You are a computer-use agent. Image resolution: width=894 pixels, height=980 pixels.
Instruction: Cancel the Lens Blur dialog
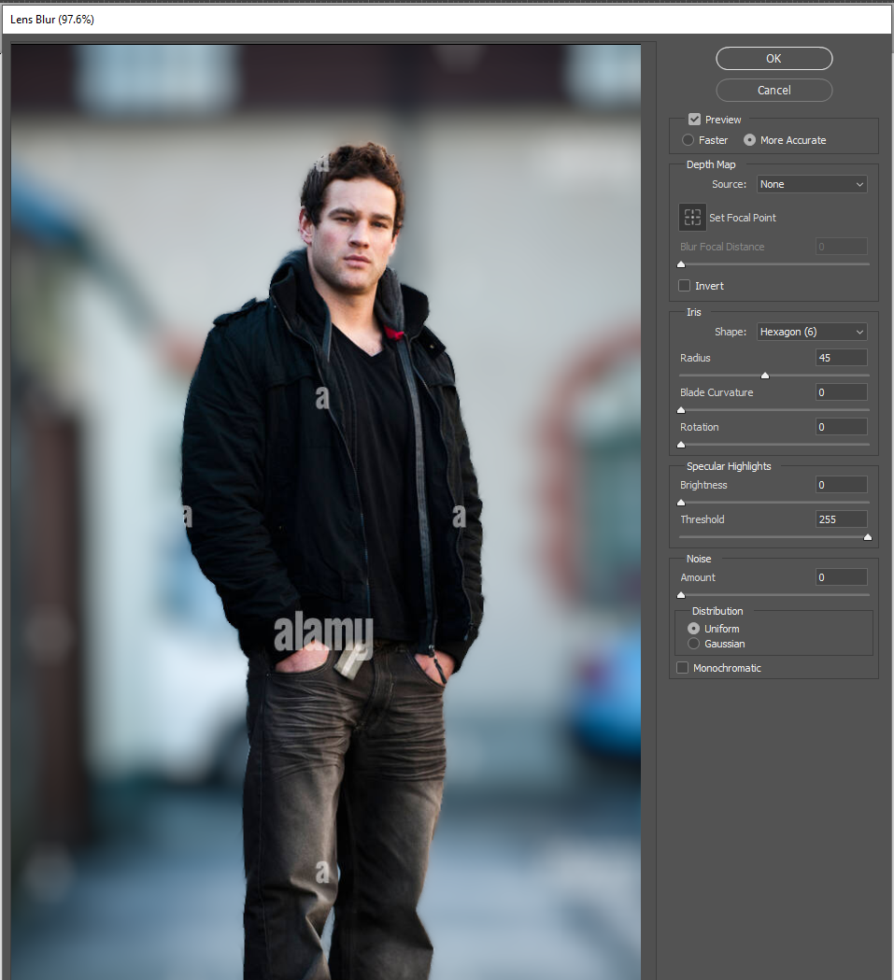(773, 90)
